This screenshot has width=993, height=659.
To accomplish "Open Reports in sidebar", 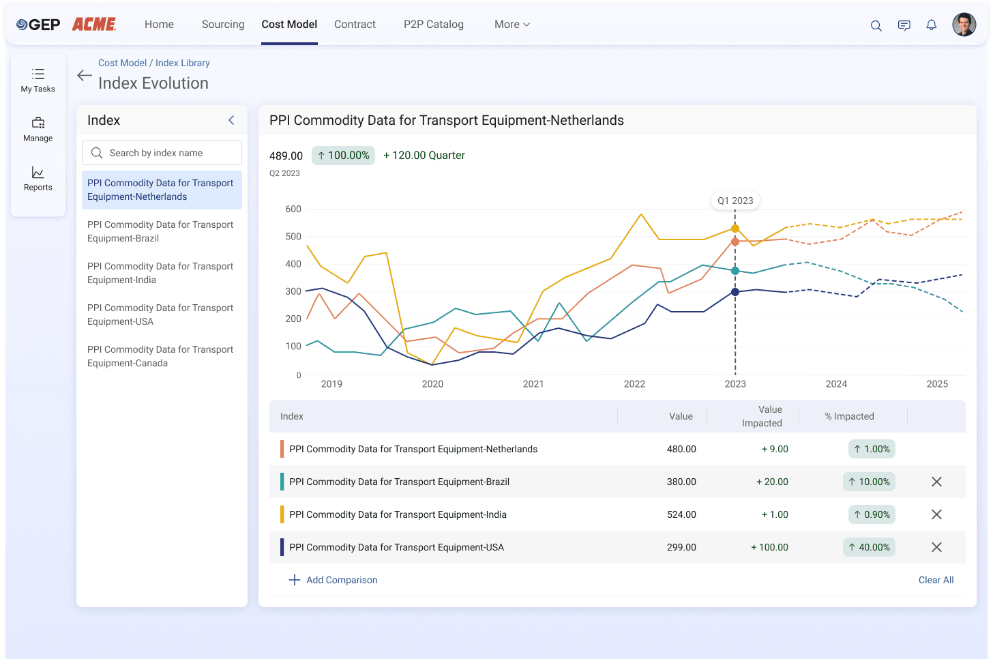I will 38,179.
